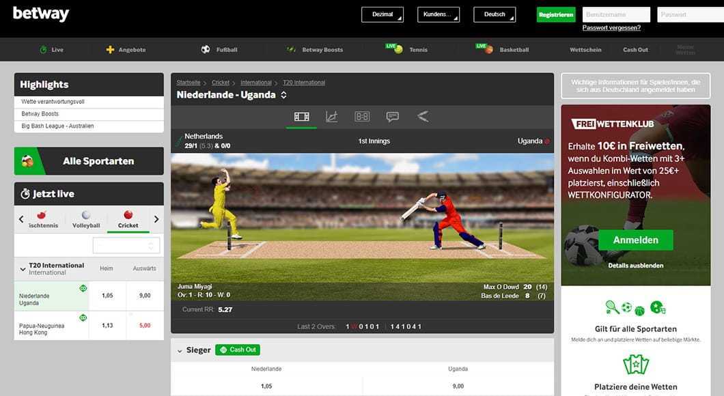This screenshot has width=724, height=396.
Task: Pick away odds 9,00 in the sidebar
Action: [x=145, y=296]
